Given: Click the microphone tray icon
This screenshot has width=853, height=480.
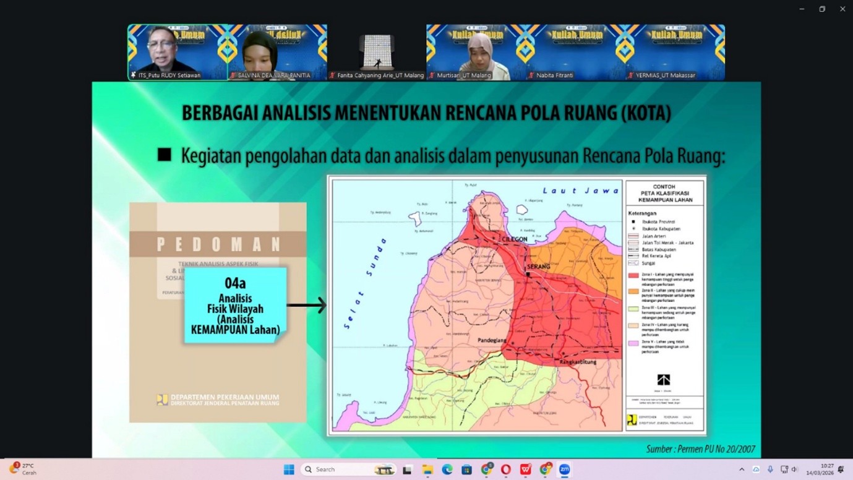Looking at the screenshot, I should (x=770, y=469).
